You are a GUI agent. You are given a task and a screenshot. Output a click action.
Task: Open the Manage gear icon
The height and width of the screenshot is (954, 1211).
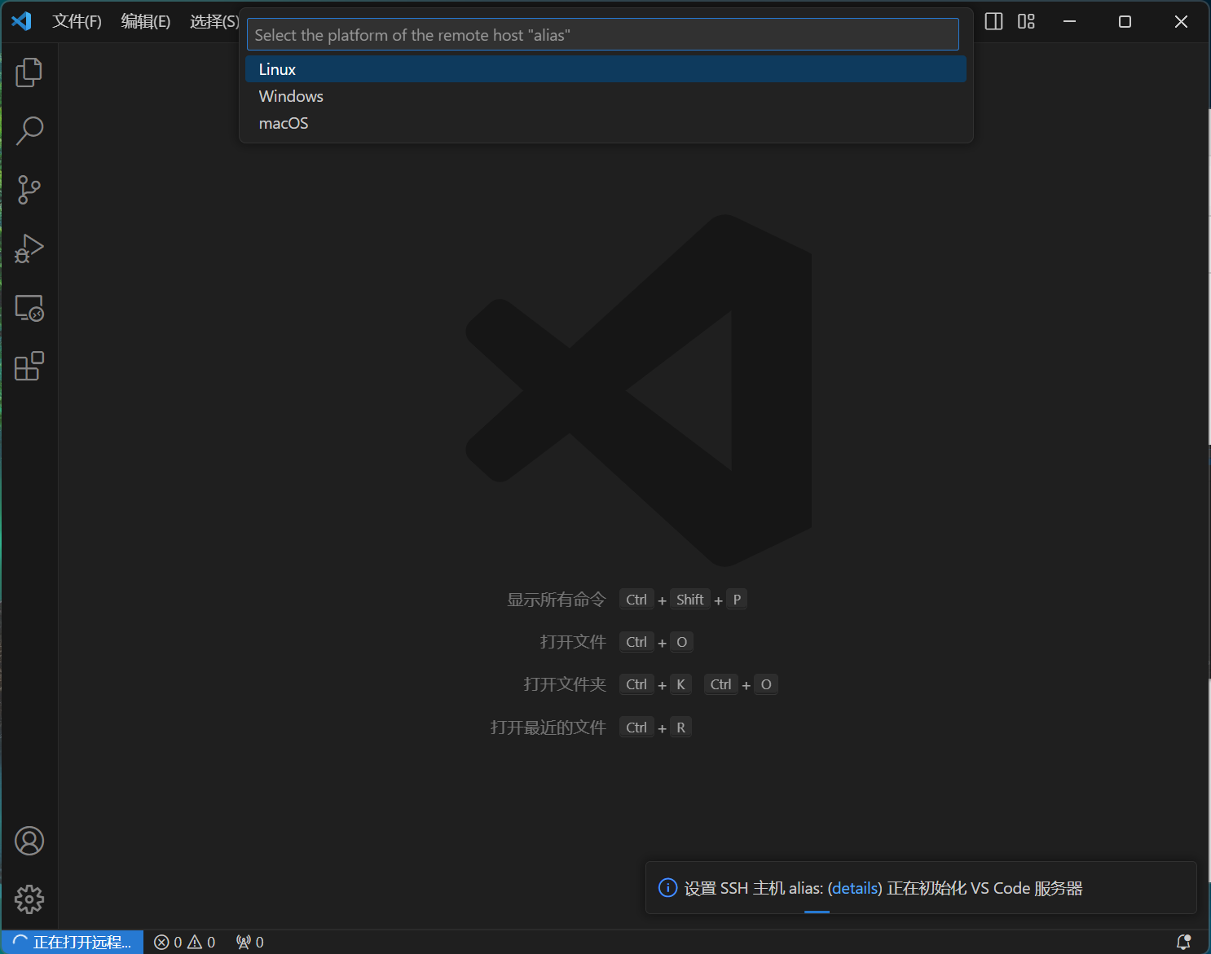click(29, 899)
